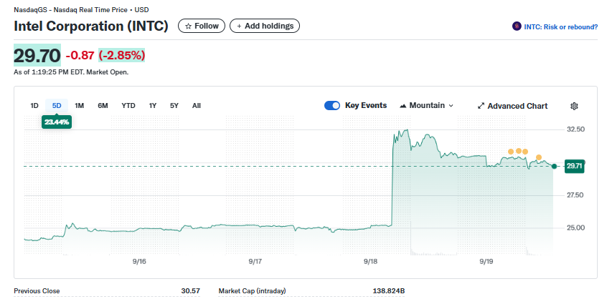
Task: Open the Advanced Chart view
Action: coord(512,106)
